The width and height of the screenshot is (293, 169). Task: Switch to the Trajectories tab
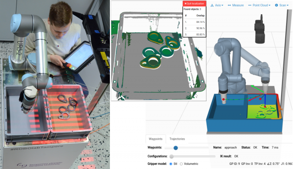click(177, 139)
